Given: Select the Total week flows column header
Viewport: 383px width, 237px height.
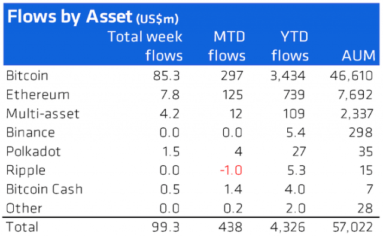Looking at the screenshot, I should pos(145,46).
